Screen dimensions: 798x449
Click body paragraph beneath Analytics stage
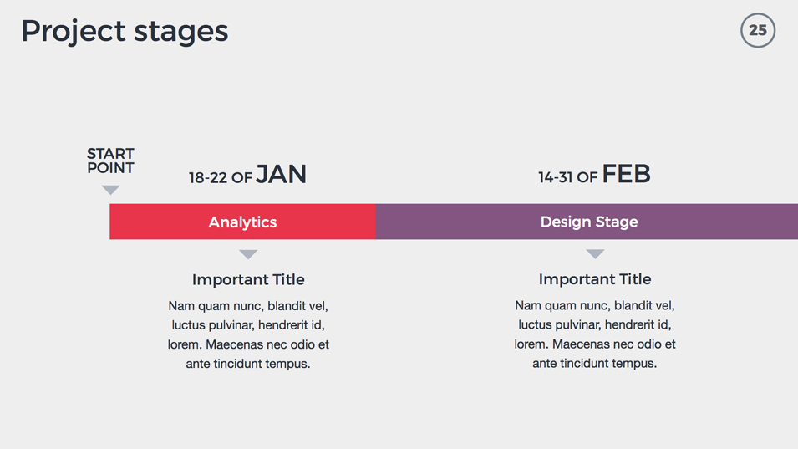(x=248, y=334)
